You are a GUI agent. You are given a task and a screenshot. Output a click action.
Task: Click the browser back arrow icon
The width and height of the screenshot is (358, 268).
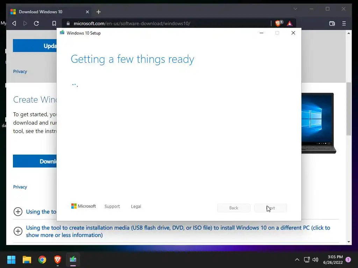[14, 23]
